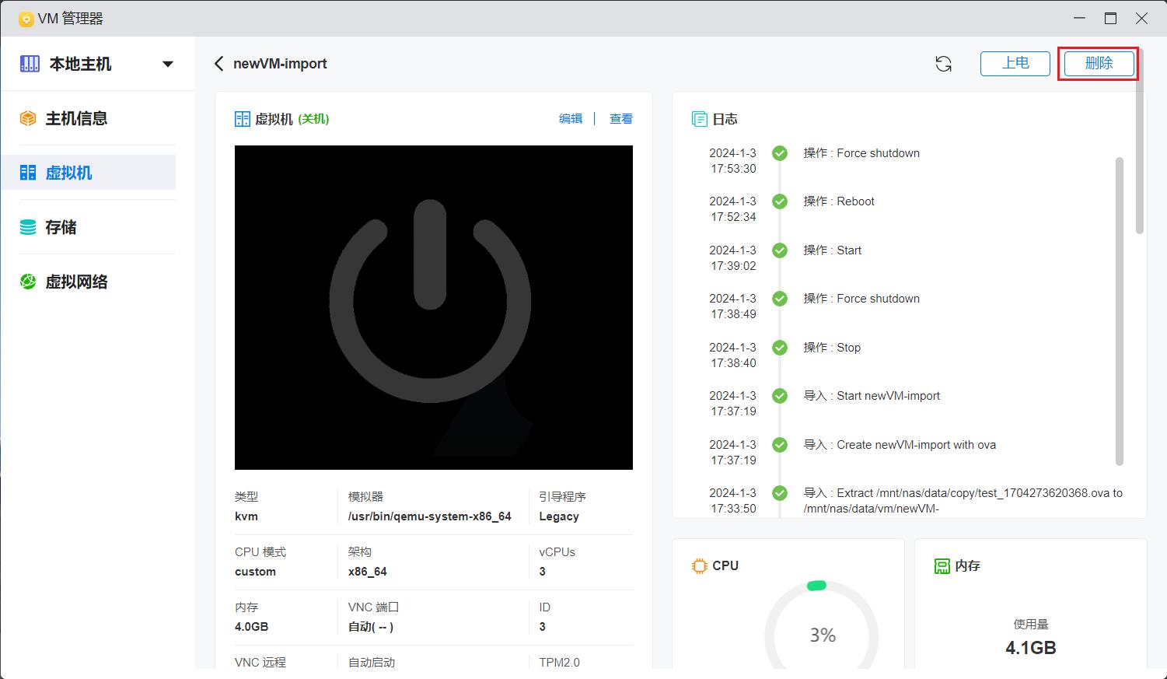Click the 主机信息 cube icon
The width and height of the screenshot is (1167, 679).
pos(28,118)
